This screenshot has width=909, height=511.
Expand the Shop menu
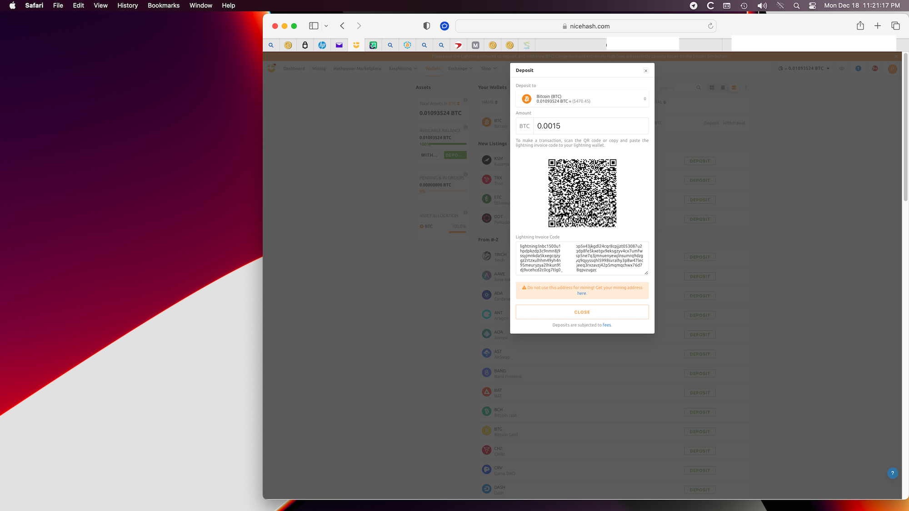point(489,69)
